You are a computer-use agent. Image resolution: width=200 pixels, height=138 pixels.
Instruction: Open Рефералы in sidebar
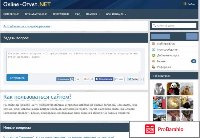click(x=164, y=67)
